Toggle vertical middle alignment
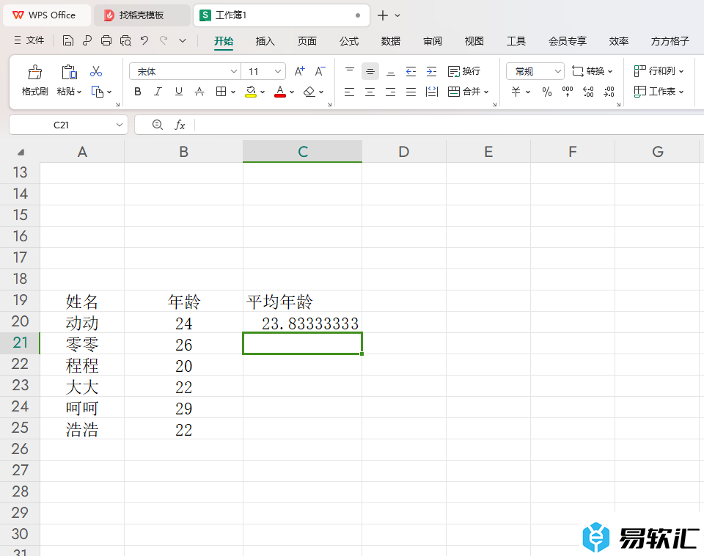Image resolution: width=704 pixels, height=556 pixels. [370, 71]
